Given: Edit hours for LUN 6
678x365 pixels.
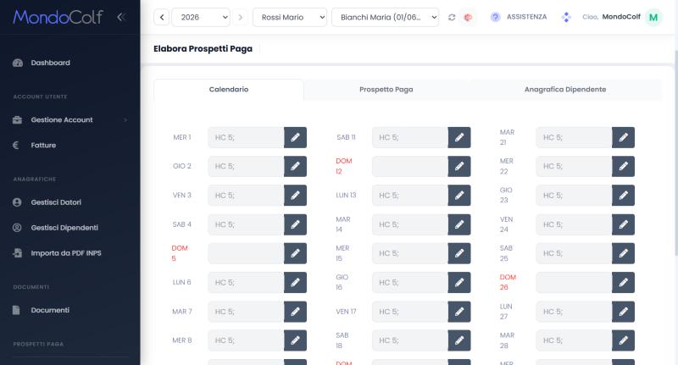Looking at the screenshot, I should (295, 283).
